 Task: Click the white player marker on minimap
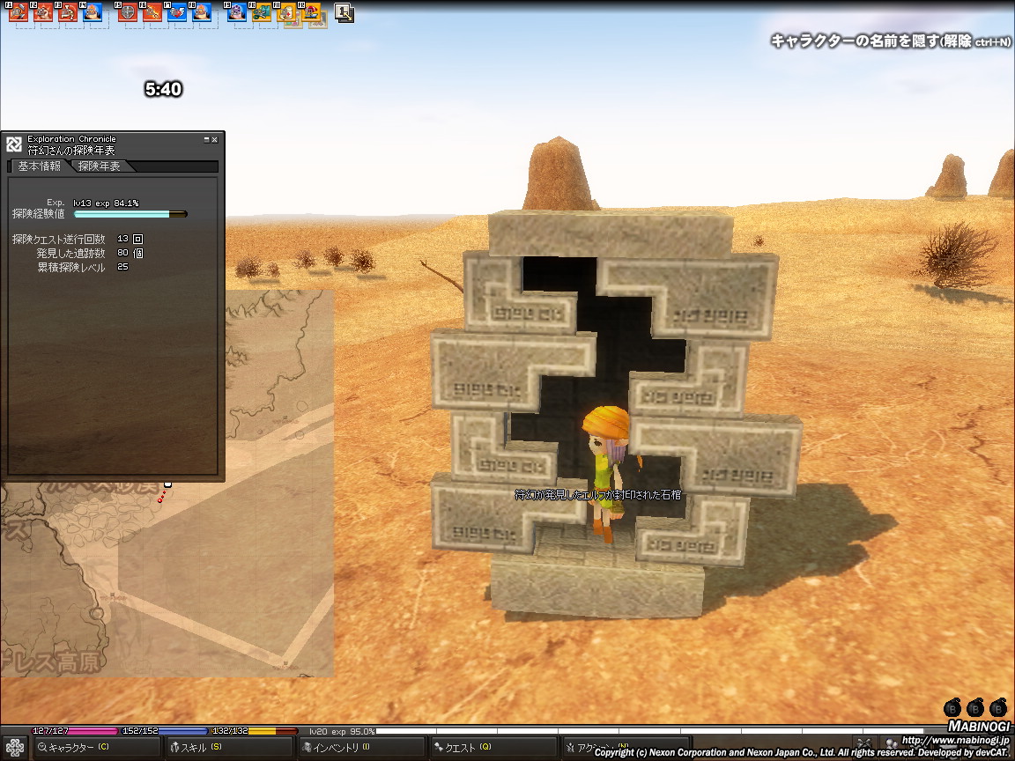(x=168, y=484)
